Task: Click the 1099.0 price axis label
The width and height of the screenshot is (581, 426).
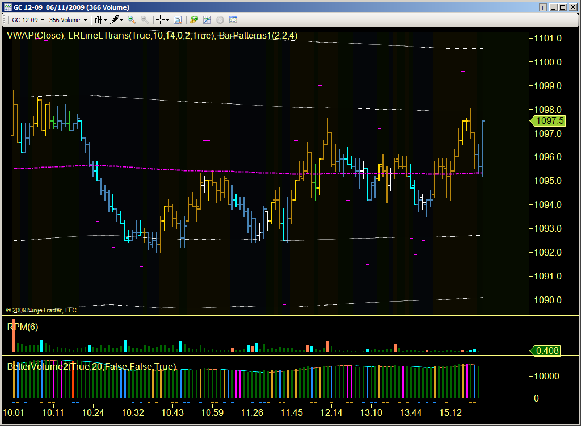Action: tap(548, 86)
